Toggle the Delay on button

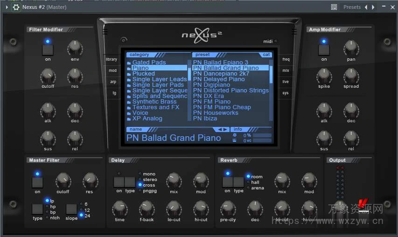119,182
